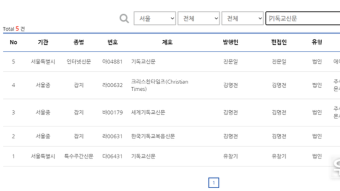Select title 기독교신문 in row 다06431
Viewport: 340px width, 191px height.
pos(143,156)
